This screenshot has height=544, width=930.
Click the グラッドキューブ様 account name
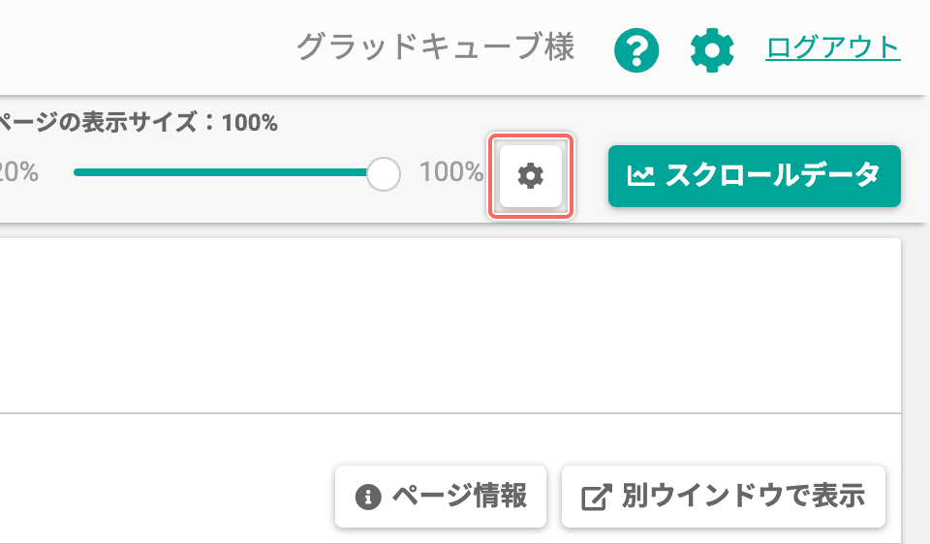(436, 47)
